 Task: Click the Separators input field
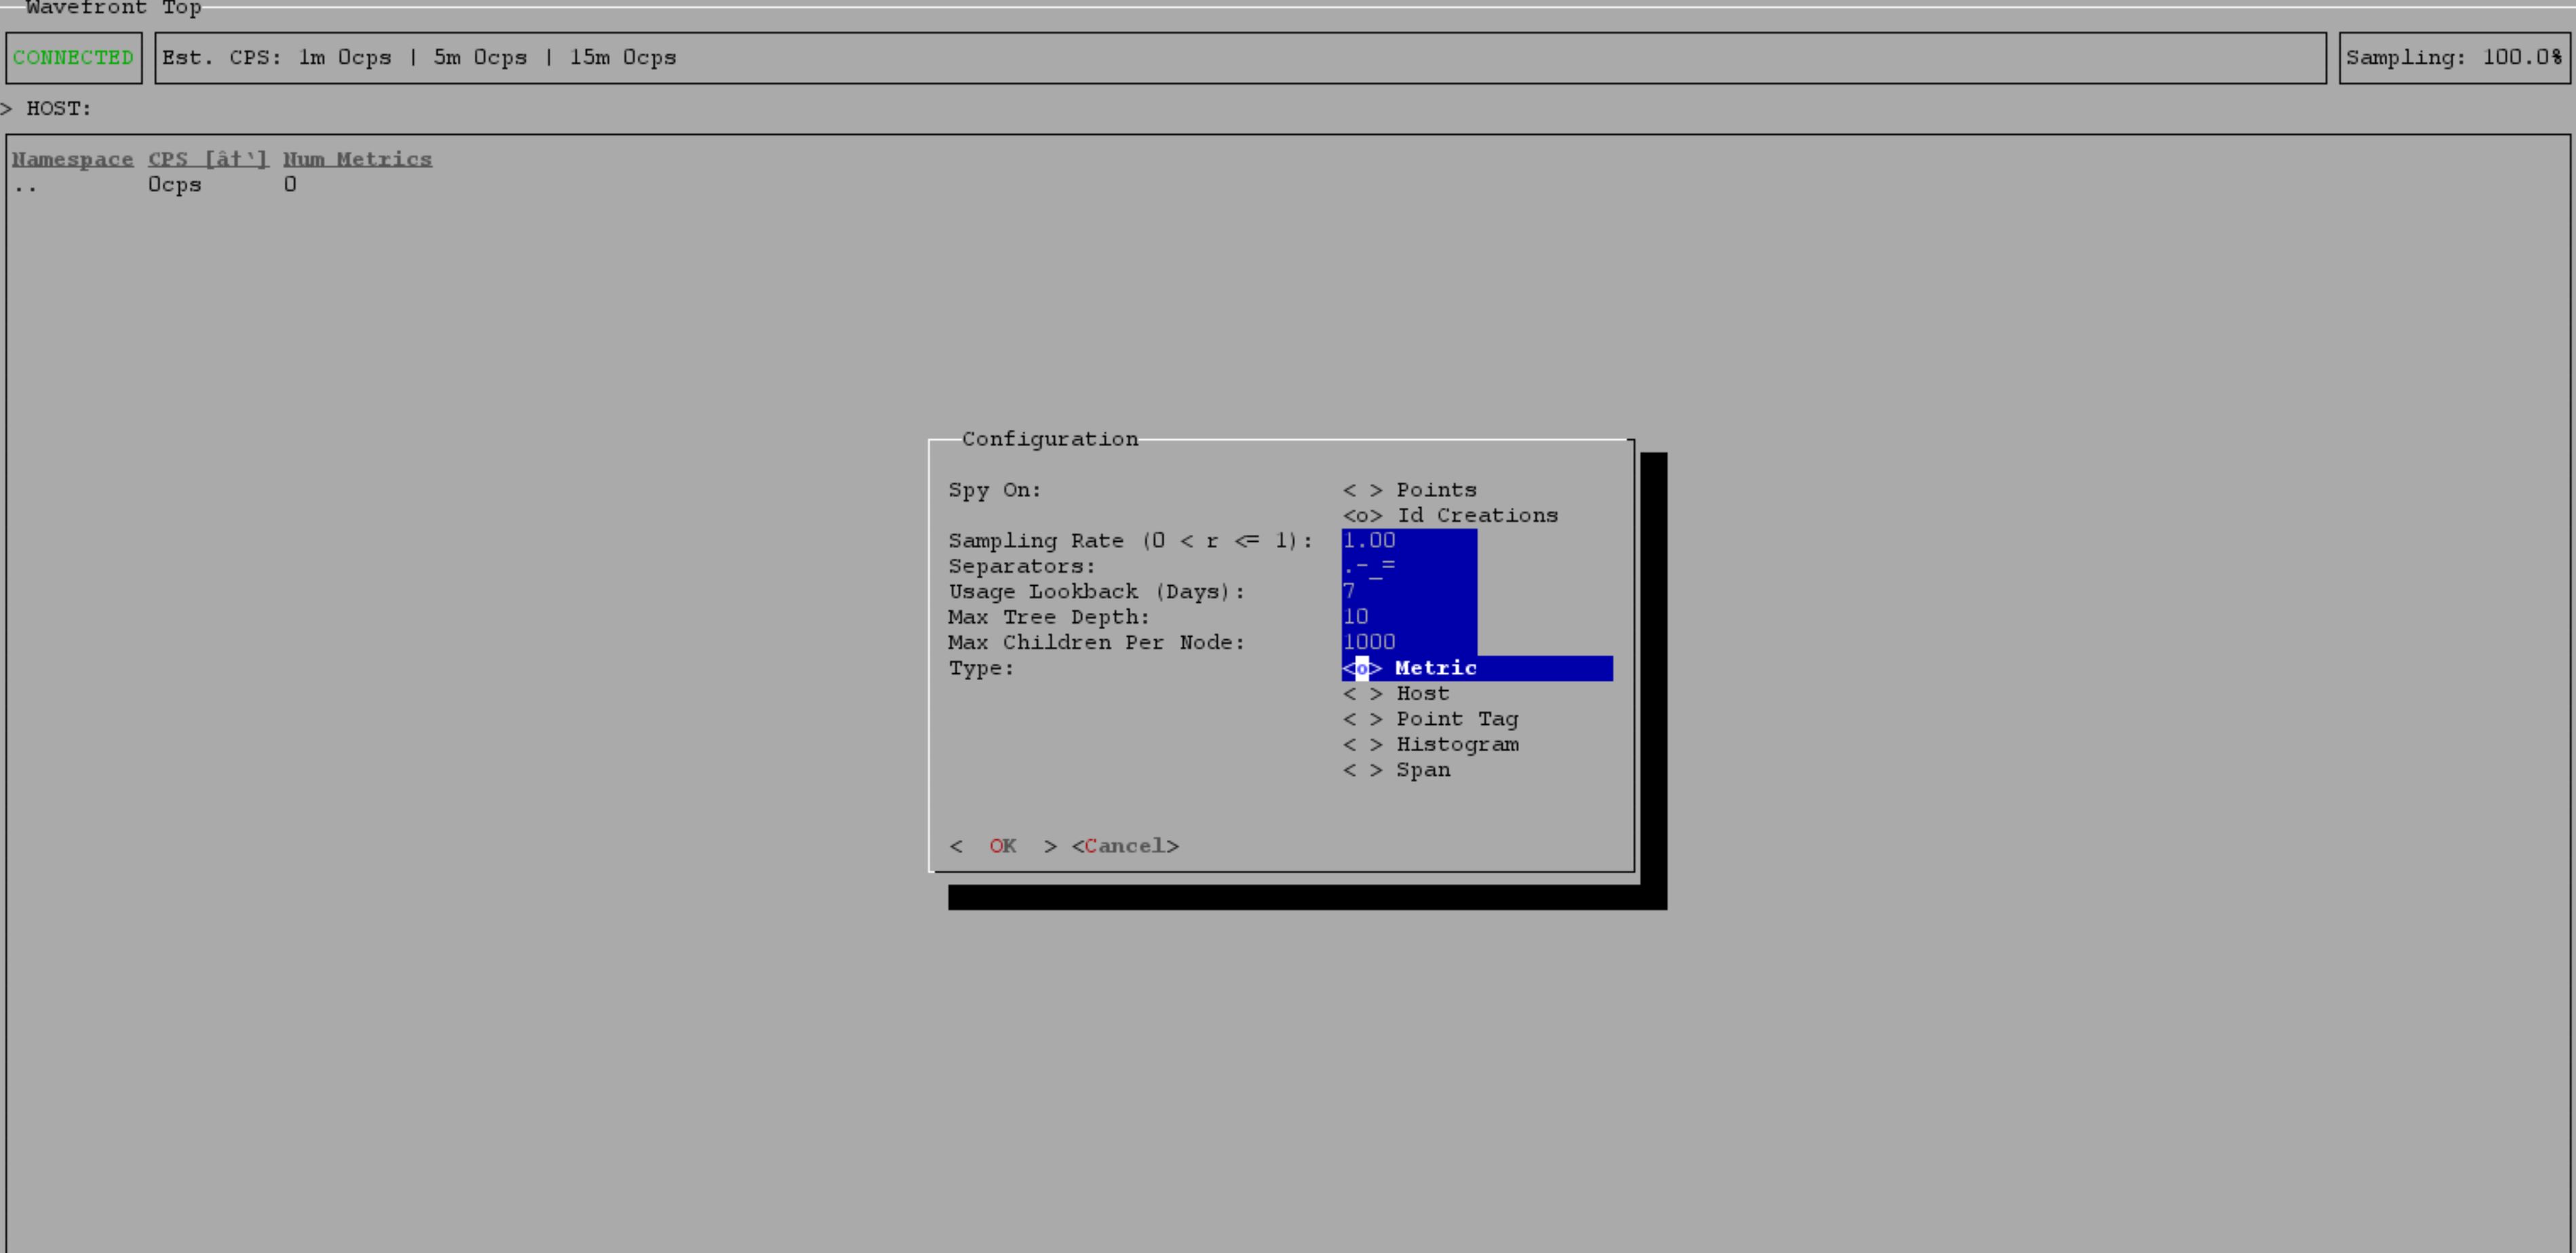(x=1408, y=567)
